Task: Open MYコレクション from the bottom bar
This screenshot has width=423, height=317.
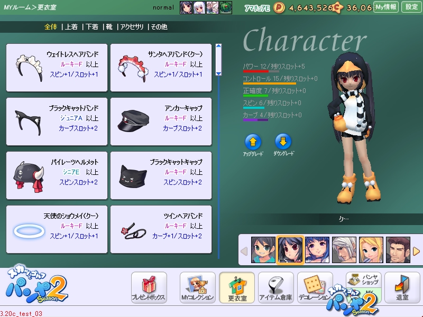Action: click(197, 288)
